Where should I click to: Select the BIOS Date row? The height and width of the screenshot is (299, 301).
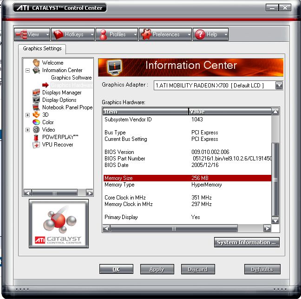[187, 165]
